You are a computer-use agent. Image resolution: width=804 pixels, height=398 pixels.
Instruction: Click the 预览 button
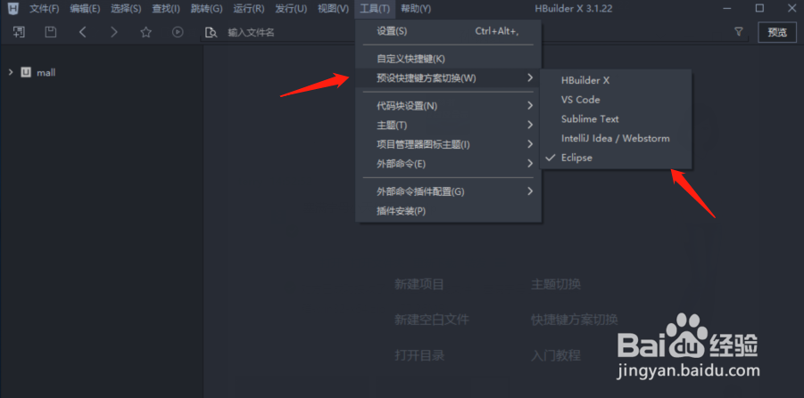(777, 32)
